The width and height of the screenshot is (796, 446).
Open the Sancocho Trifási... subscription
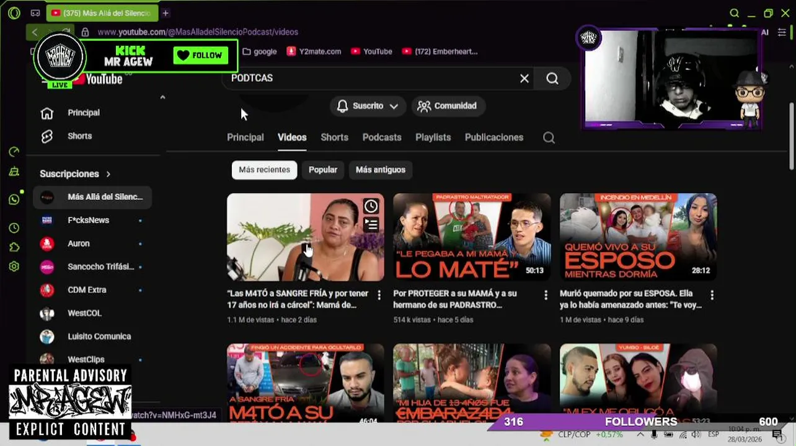[93, 266]
